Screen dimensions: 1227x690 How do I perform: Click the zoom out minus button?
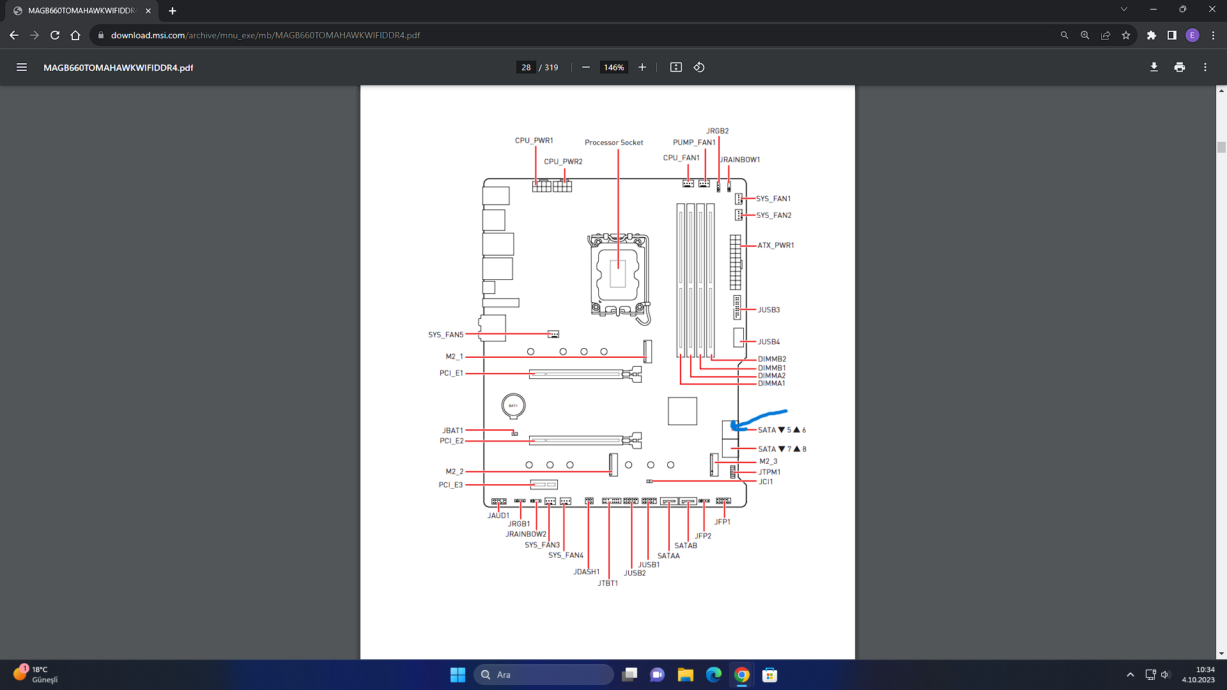[585, 67]
